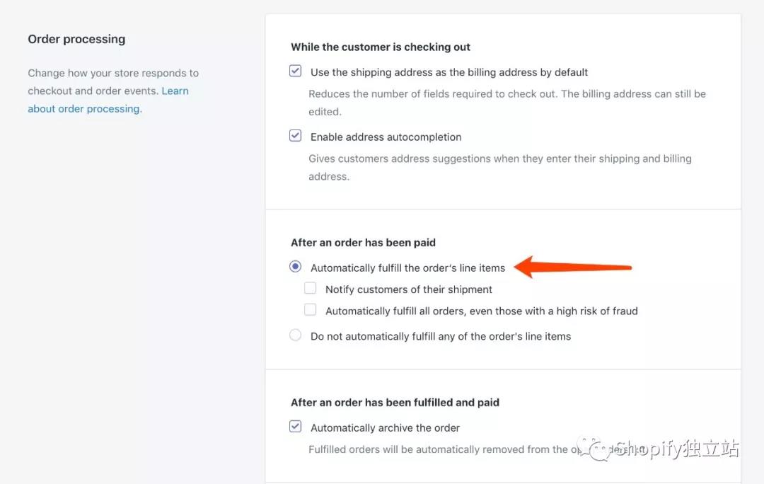
Task: Click the Gives customers address suggestions help text
Action: click(x=499, y=159)
